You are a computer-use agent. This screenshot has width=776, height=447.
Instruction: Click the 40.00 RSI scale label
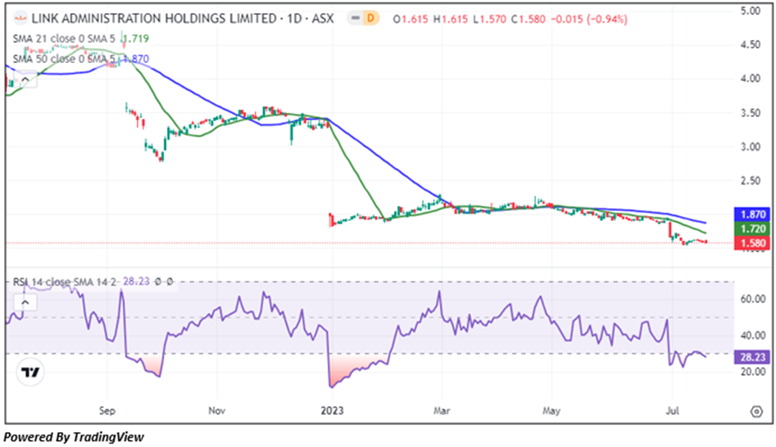point(753,335)
